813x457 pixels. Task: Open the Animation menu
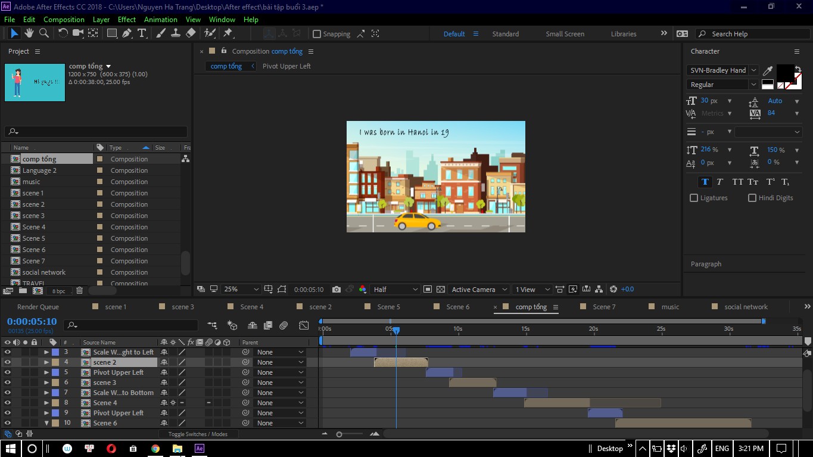tap(161, 20)
